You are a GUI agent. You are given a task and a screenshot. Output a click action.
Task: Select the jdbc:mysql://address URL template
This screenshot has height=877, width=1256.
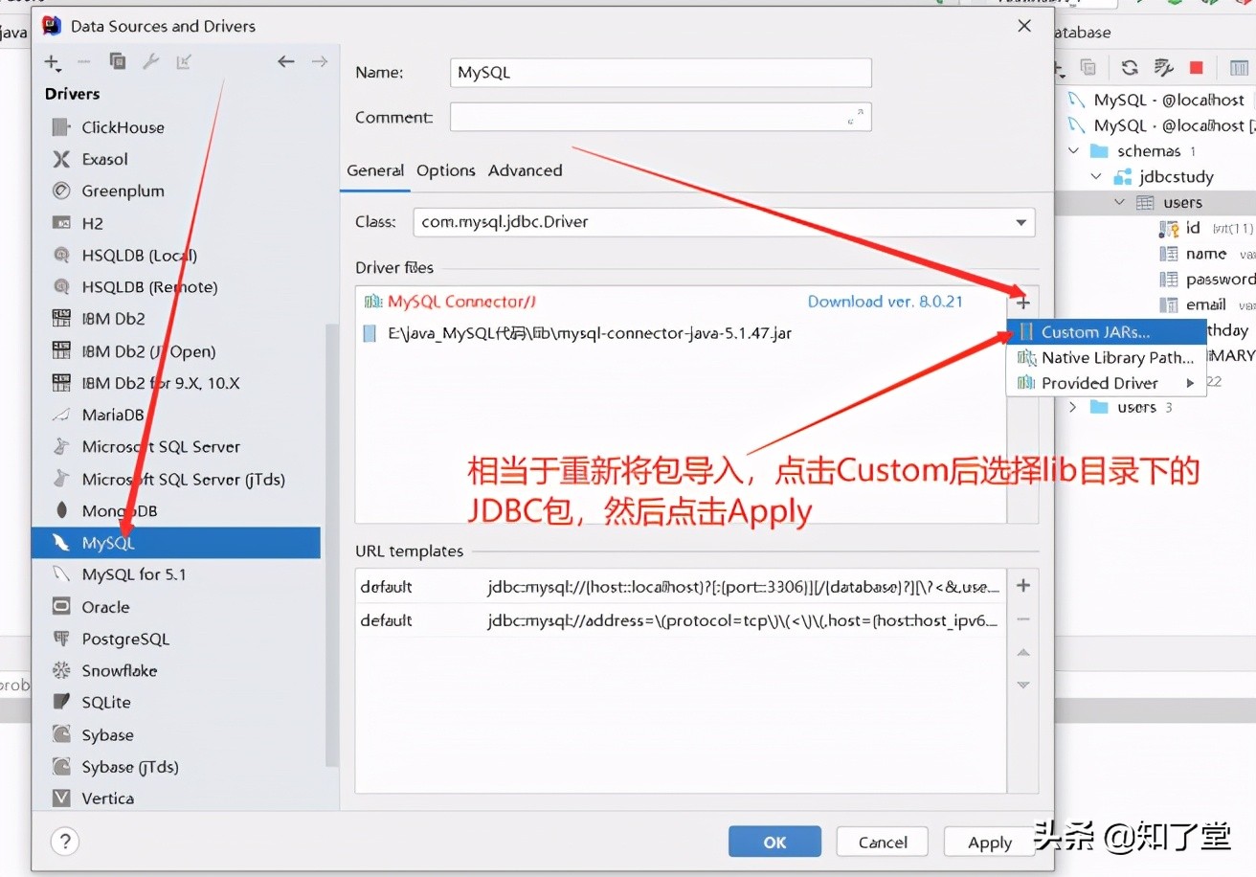(681, 620)
